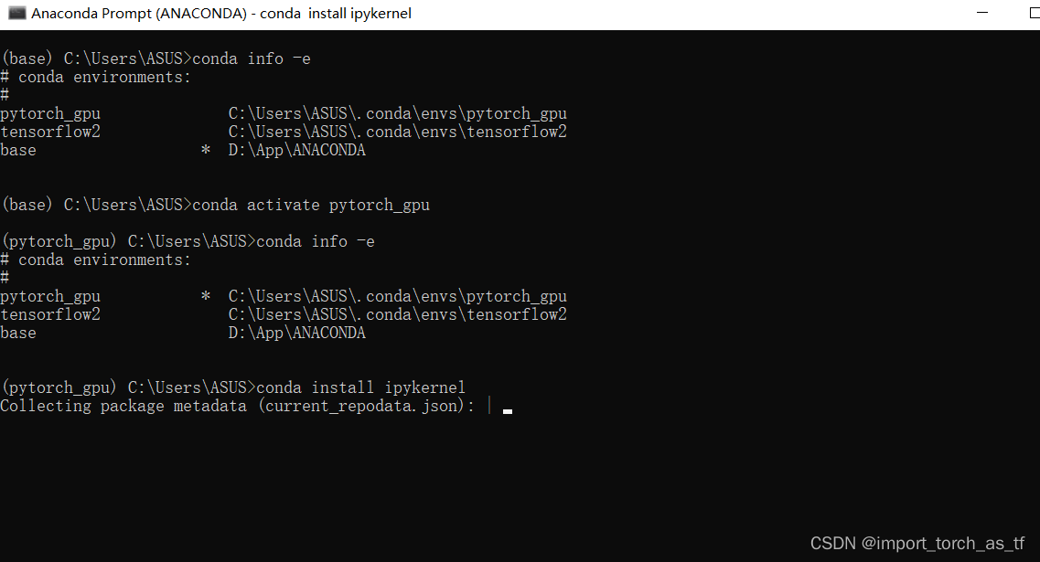Click the blinking terminal cursor

[x=507, y=409]
